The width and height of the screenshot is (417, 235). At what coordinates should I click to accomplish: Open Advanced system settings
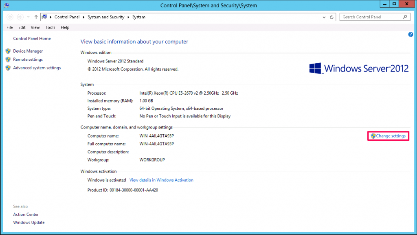tap(37, 68)
